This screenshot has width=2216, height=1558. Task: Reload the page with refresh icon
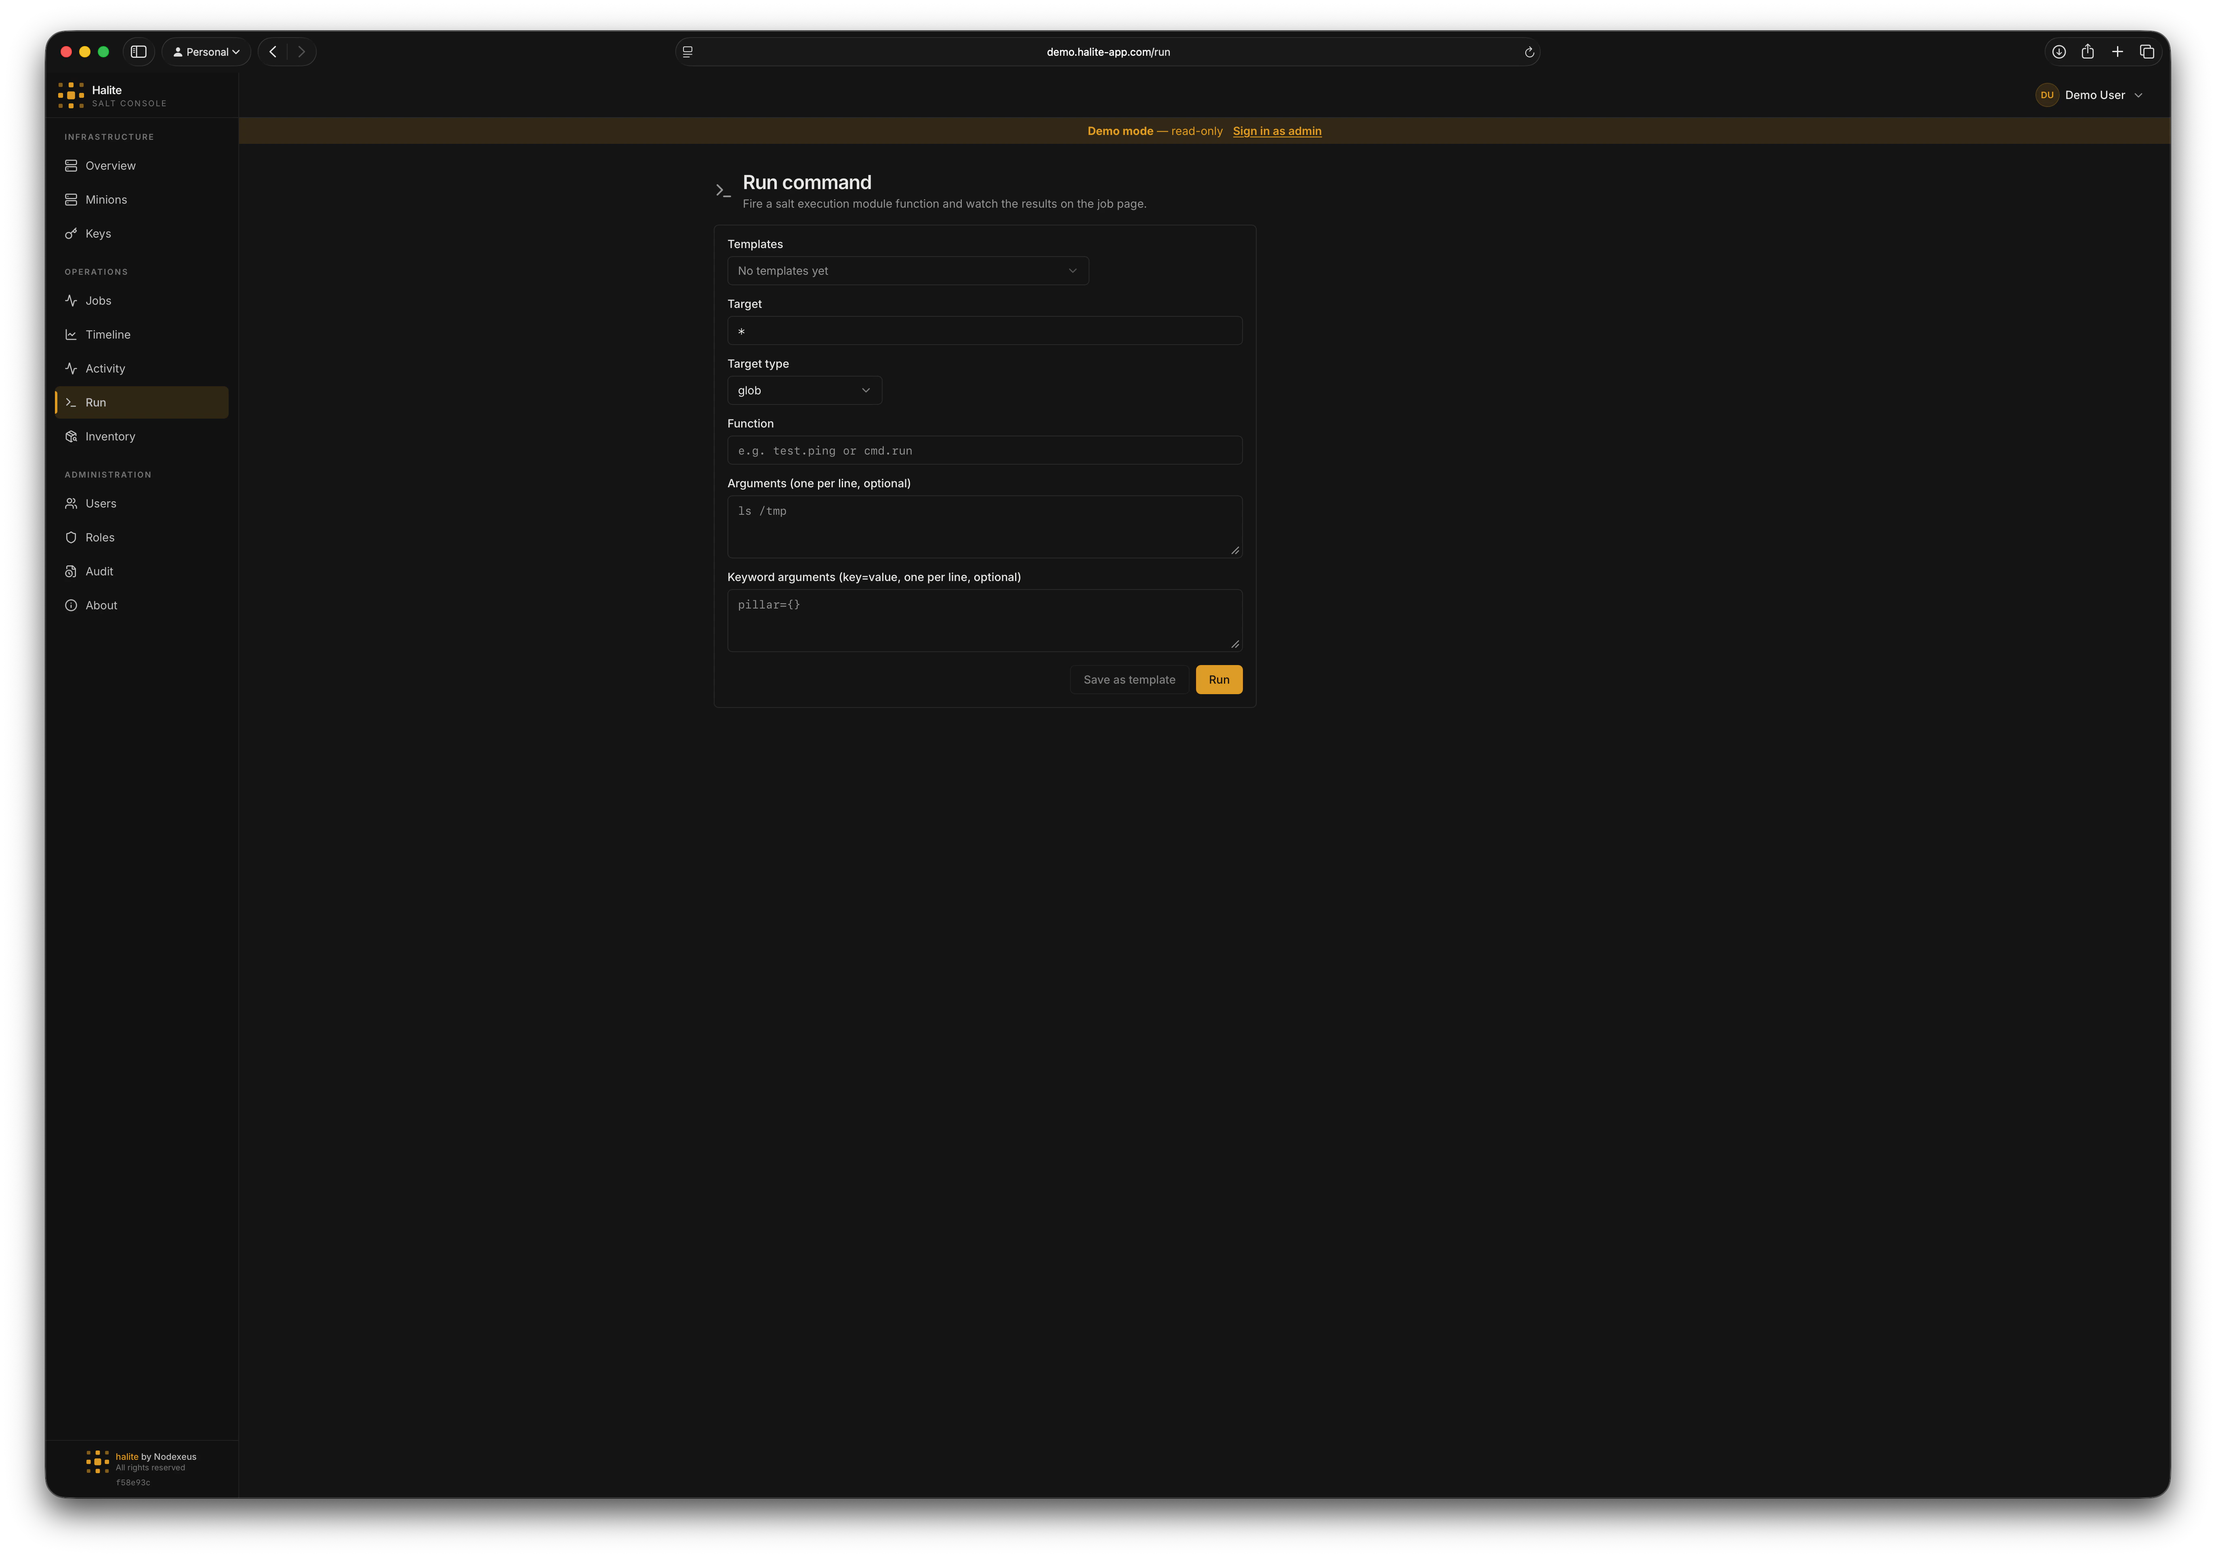pos(1529,52)
